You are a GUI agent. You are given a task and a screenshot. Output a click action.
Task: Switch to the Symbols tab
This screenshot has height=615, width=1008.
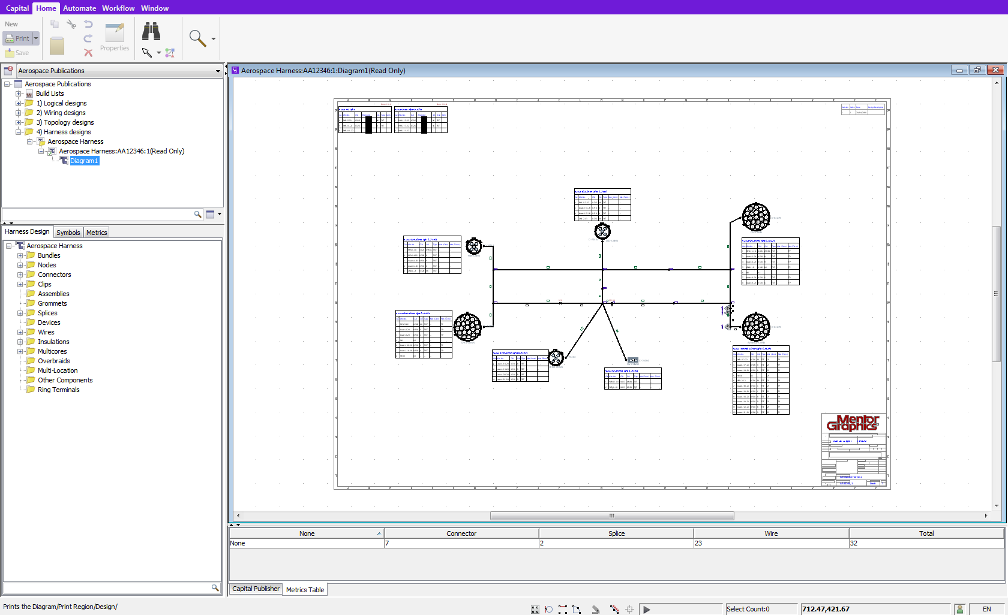point(68,233)
